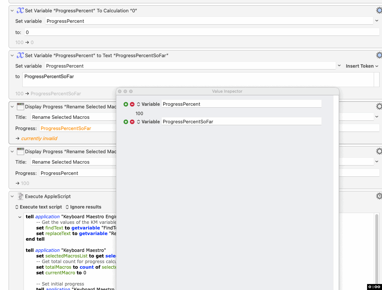Viewport: 382px width, 290px height.
Task: Click the 'currently invalid' status text
Action: pos(39,138)
